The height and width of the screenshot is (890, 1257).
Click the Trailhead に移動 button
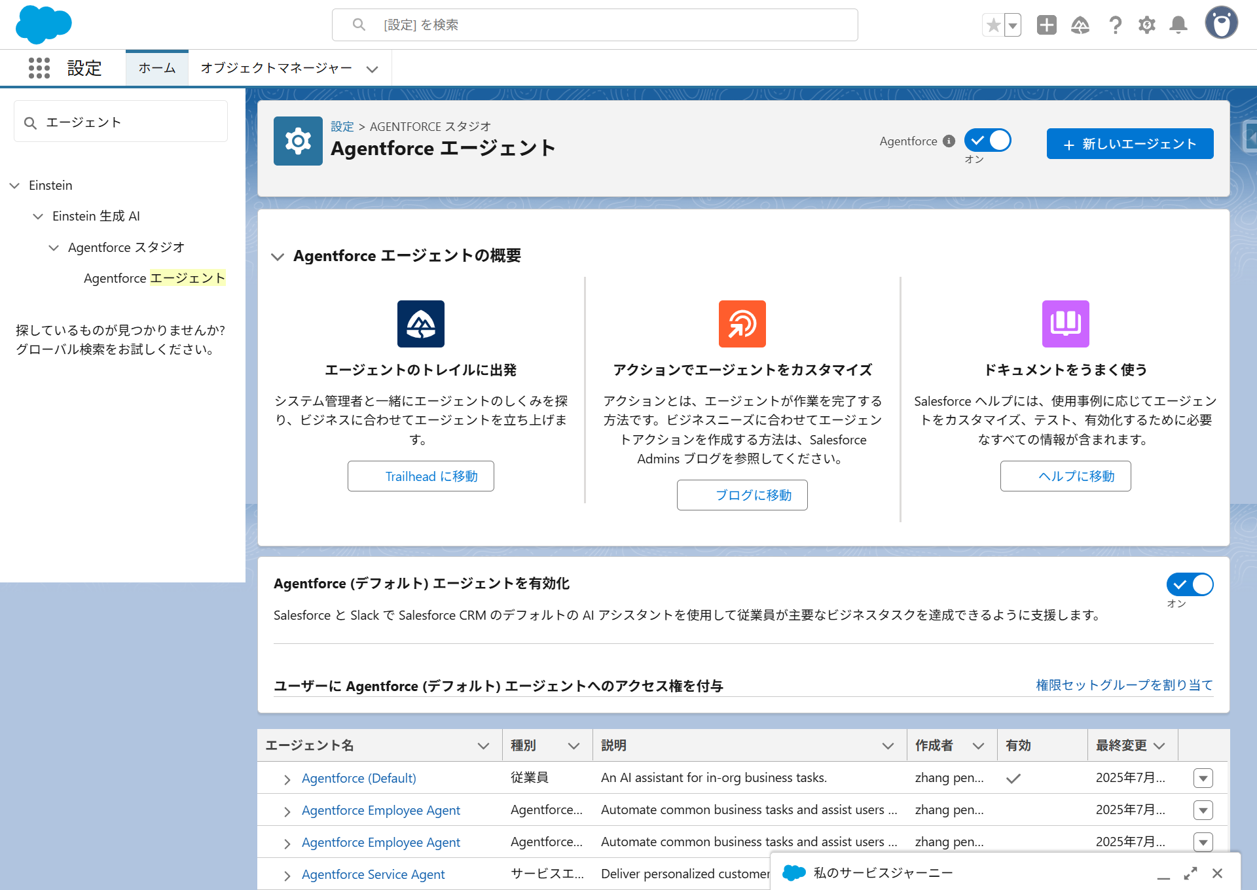(421, 476)
